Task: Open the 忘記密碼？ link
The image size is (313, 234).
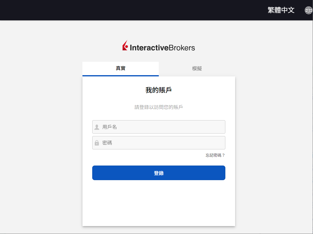Action: (x=215, y=155)
